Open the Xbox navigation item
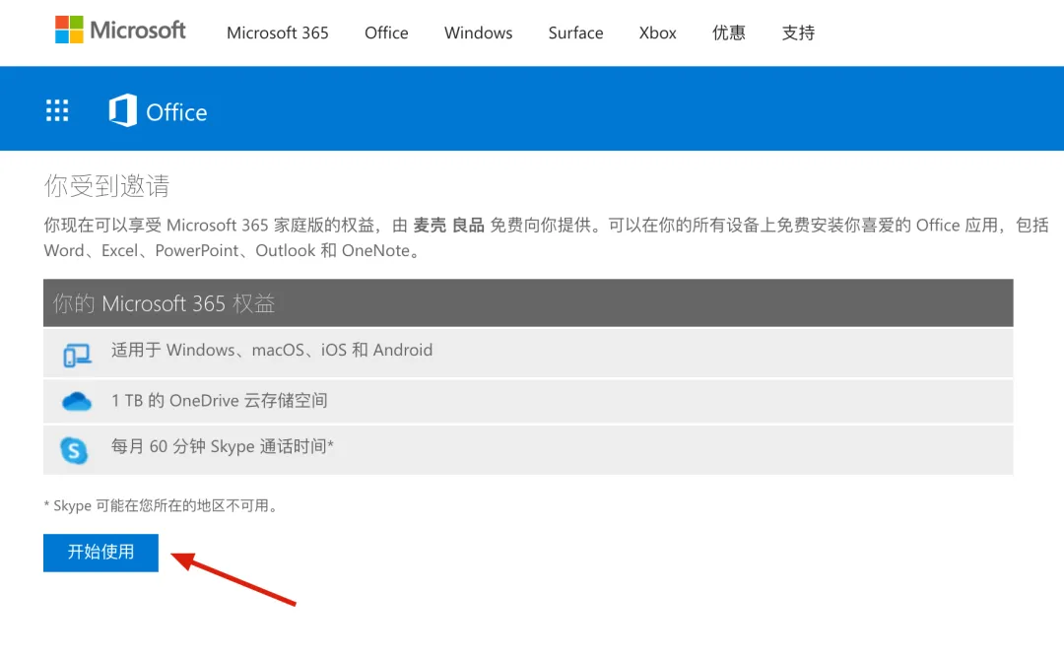Viewport: 1064px width, 657px height. pos(657,33)
